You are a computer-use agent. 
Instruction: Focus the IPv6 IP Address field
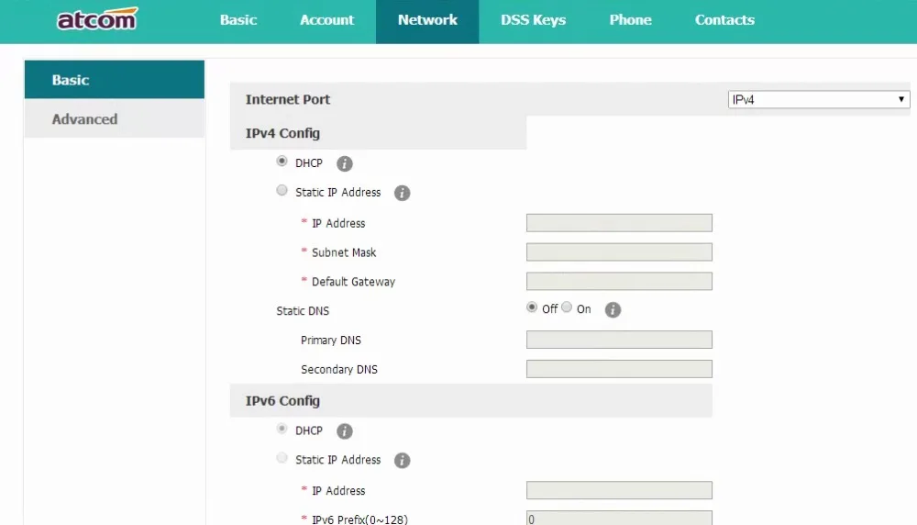[x=619, y=490]
